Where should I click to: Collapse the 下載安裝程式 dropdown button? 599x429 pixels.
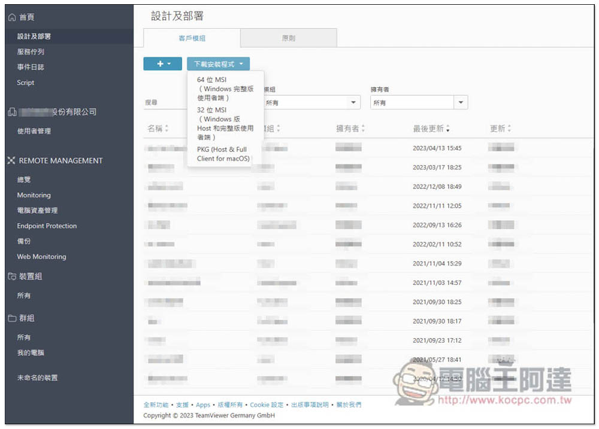(x=218, y=64)
